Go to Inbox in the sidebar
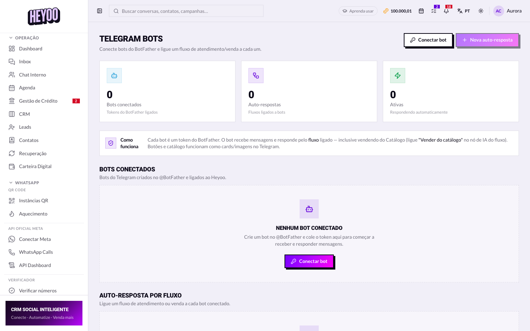Screen dimensions: 530x331 pyautogui.click(x=44, y=61)
